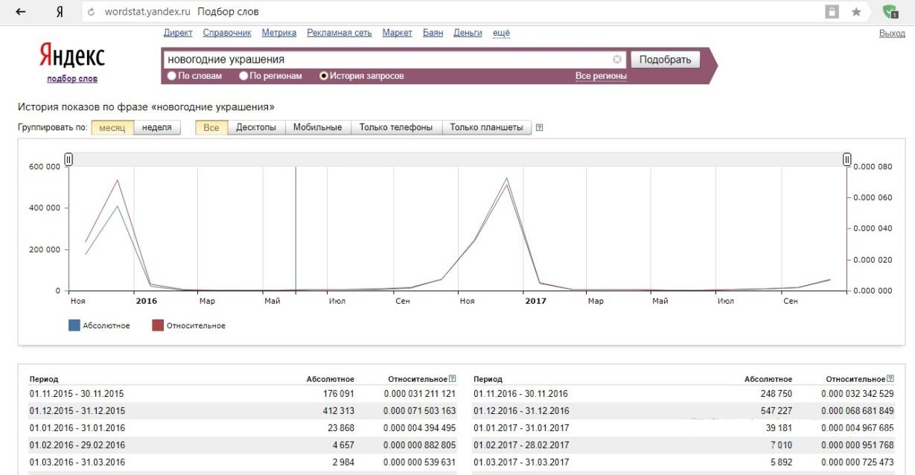Open the Деньги link

point(468,33)
